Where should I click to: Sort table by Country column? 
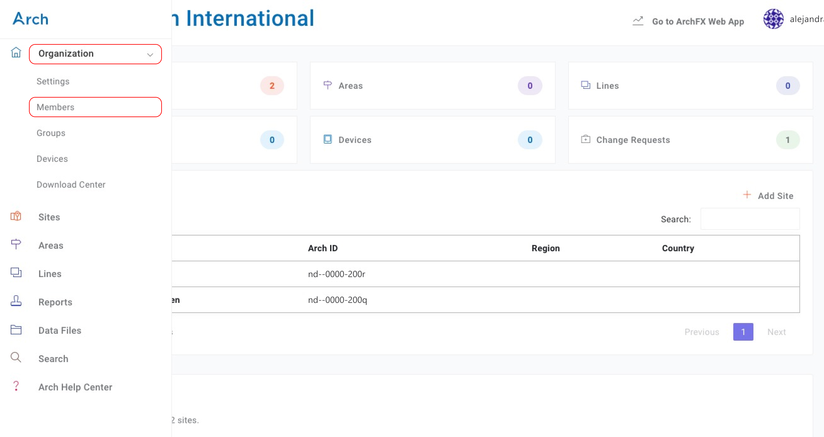pos(678,248)
